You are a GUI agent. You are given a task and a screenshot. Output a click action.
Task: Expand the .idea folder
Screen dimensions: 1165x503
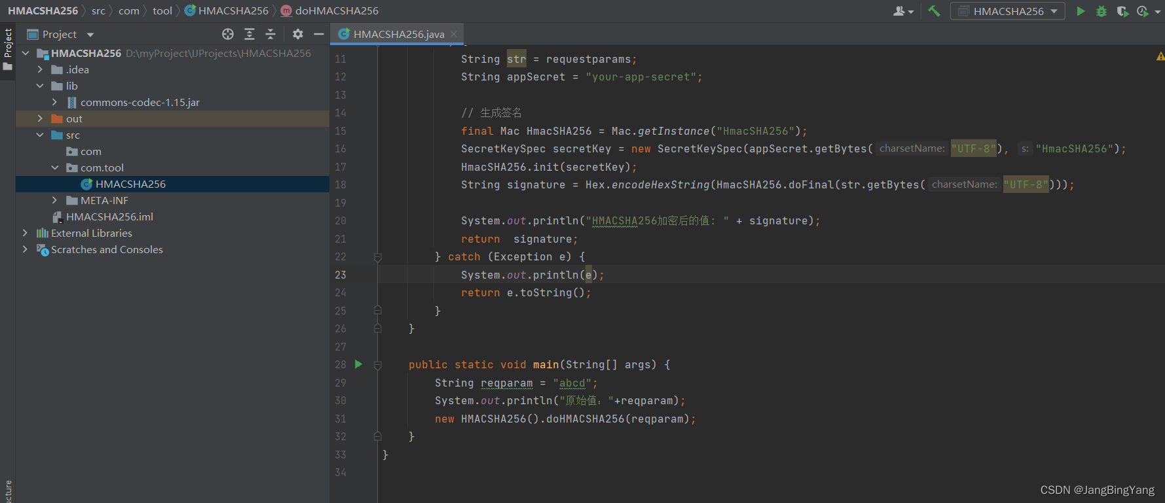coord(40,69)
